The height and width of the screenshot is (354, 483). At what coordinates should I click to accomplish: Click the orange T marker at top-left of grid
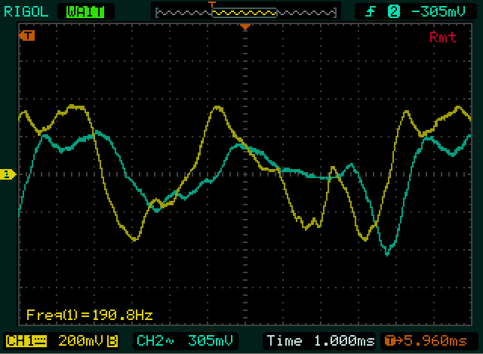(x=28, y=35)
